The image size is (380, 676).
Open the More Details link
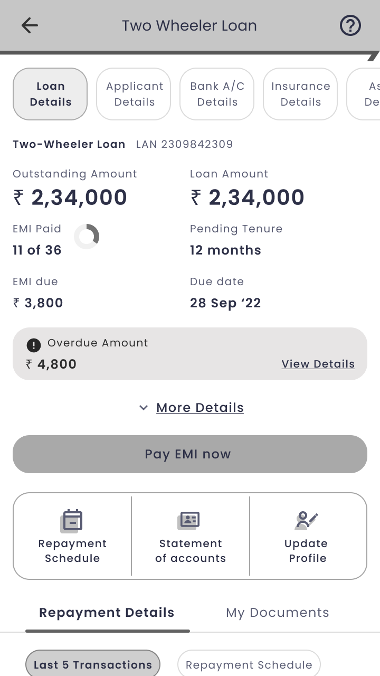(200, 408)
